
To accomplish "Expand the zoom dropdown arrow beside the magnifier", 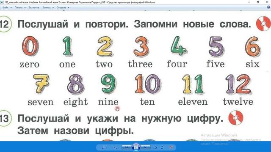I will [107, 147].
